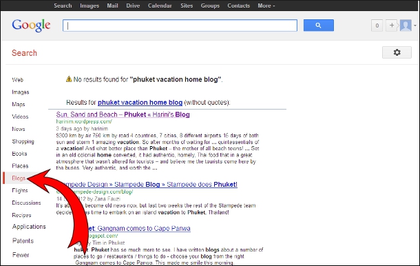
Task: Open Contacts from the top bar
Action: coord(238,6)
